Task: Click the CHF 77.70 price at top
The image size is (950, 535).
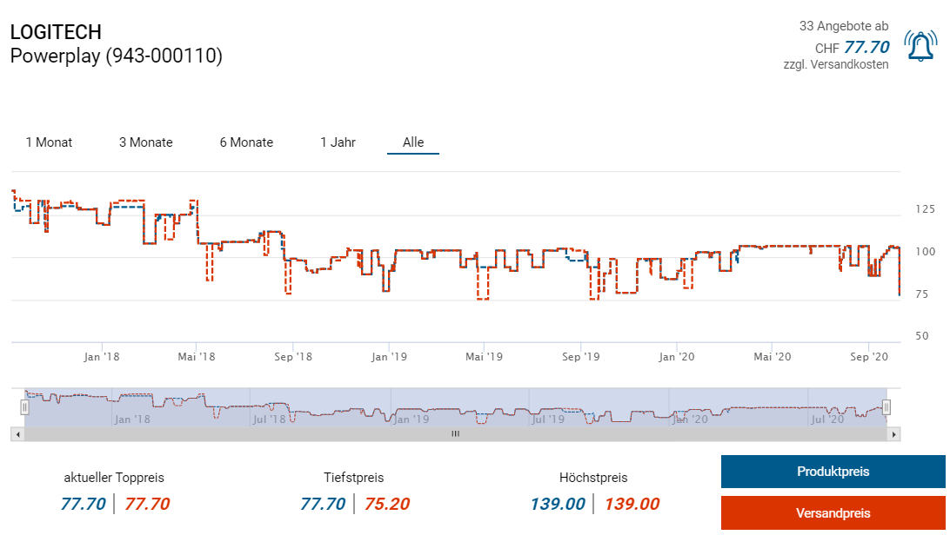Action: 866,47
